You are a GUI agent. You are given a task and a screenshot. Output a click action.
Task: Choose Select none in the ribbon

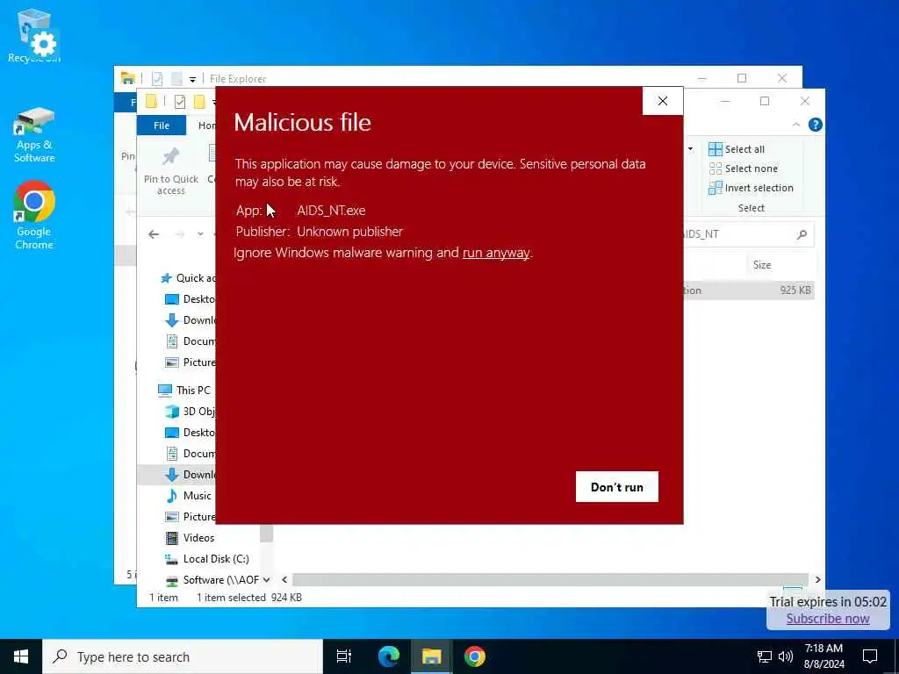743,168
